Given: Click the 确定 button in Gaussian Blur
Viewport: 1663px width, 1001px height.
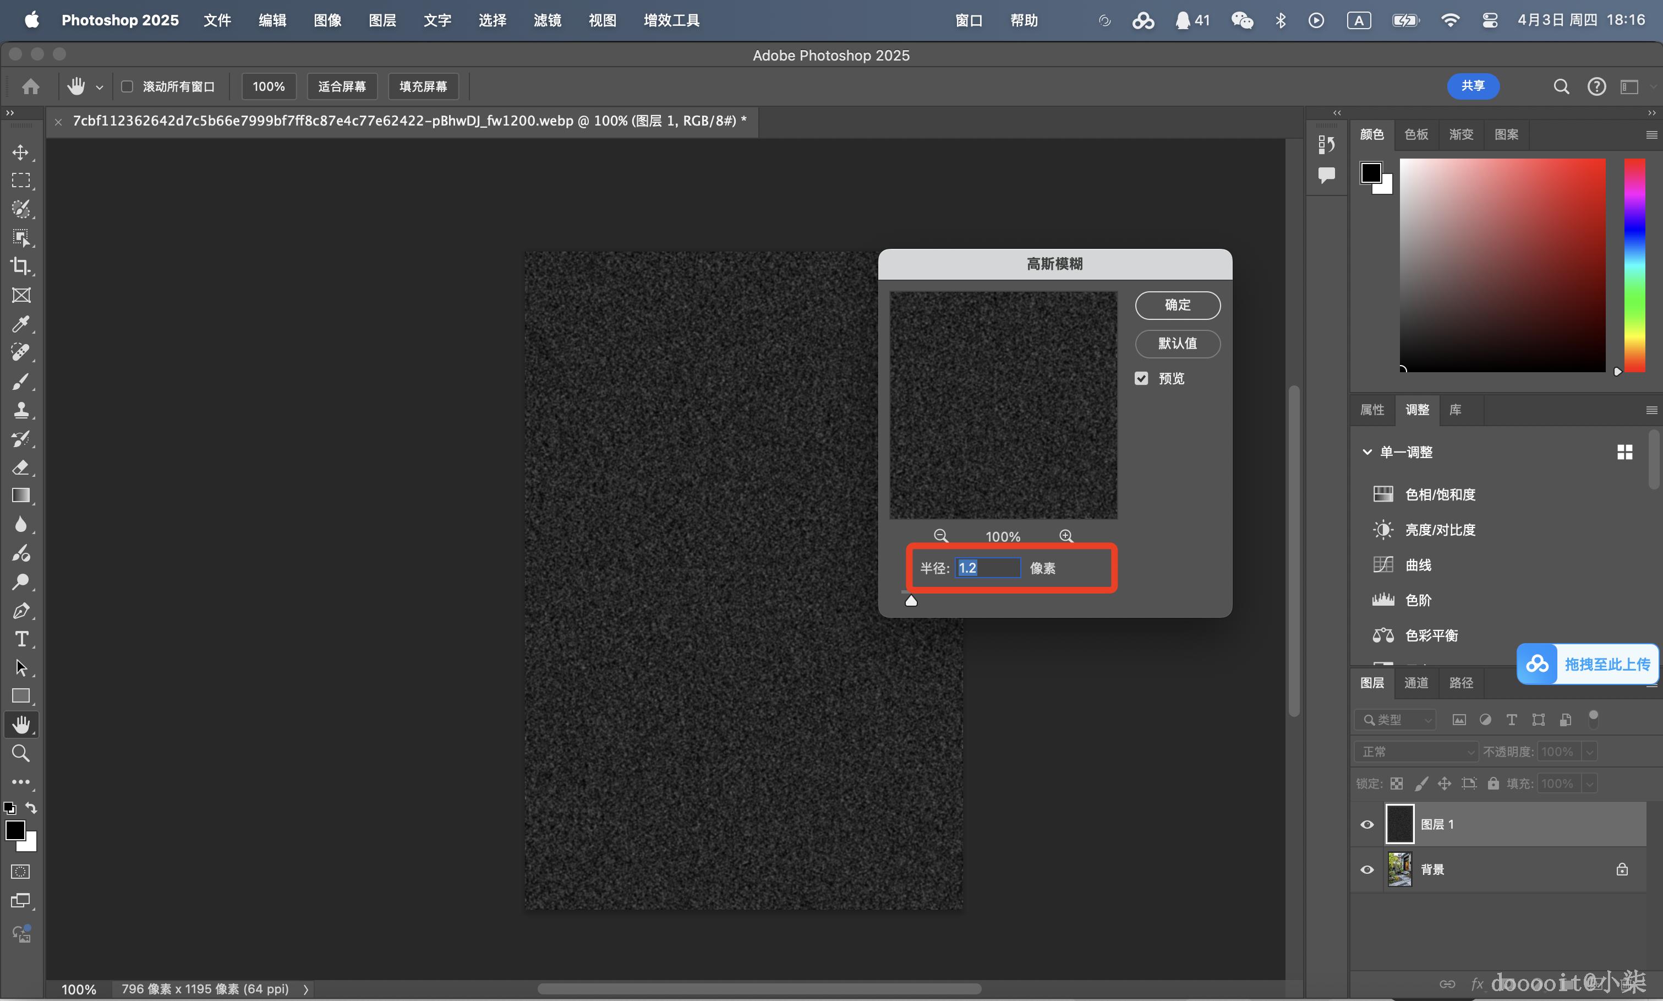Looking at the screenshot, I should point(1177,305).
